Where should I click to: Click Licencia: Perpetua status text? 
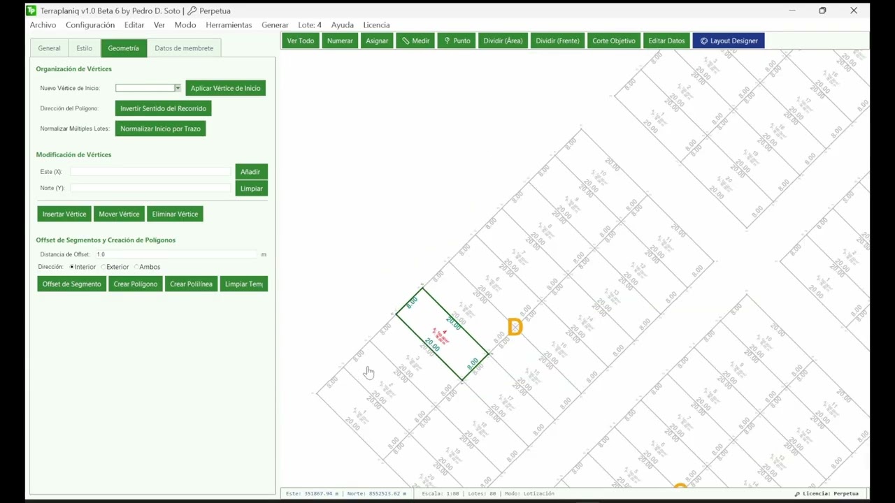[x=831, y=494]
